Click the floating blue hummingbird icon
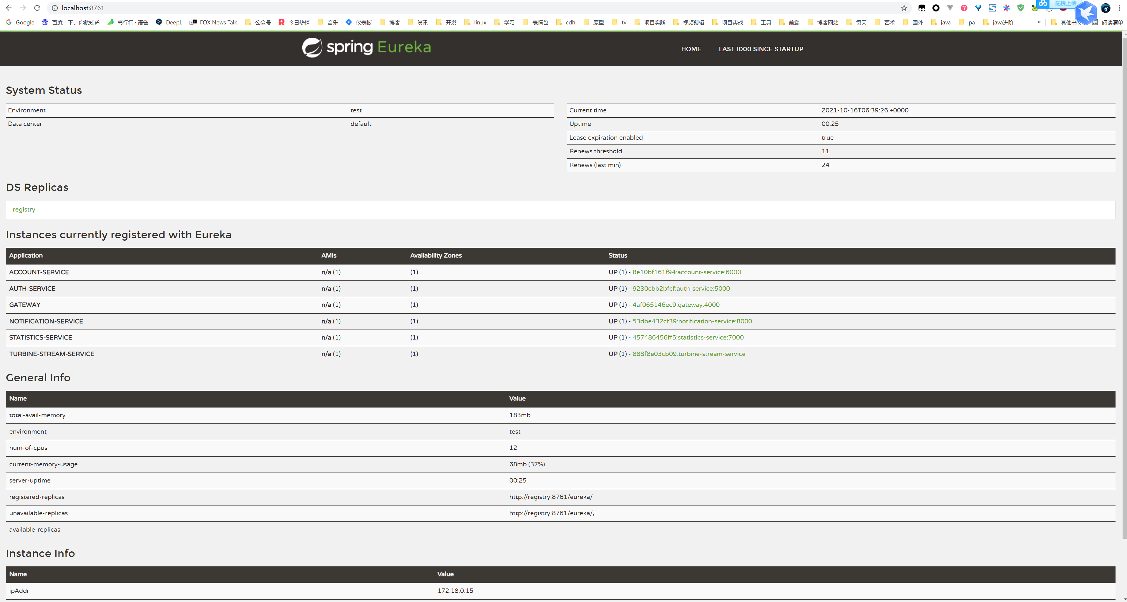 point(1086,13)
